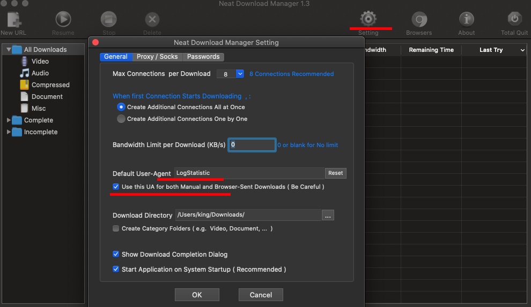Browse for download directory with ellipsis button
This screenshot has width=531, height=307.
(328, 215)
